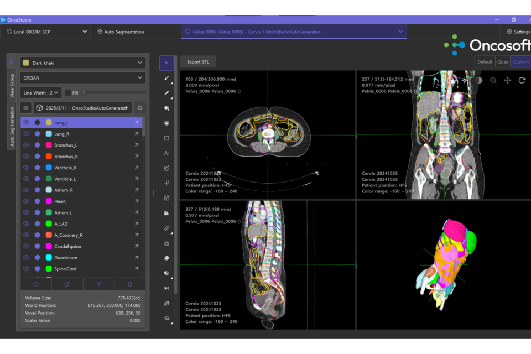This screenshot has width=531, height=354.
Task: Open the Dark khaki color dropdown
Action: click(x=82, y=63)
